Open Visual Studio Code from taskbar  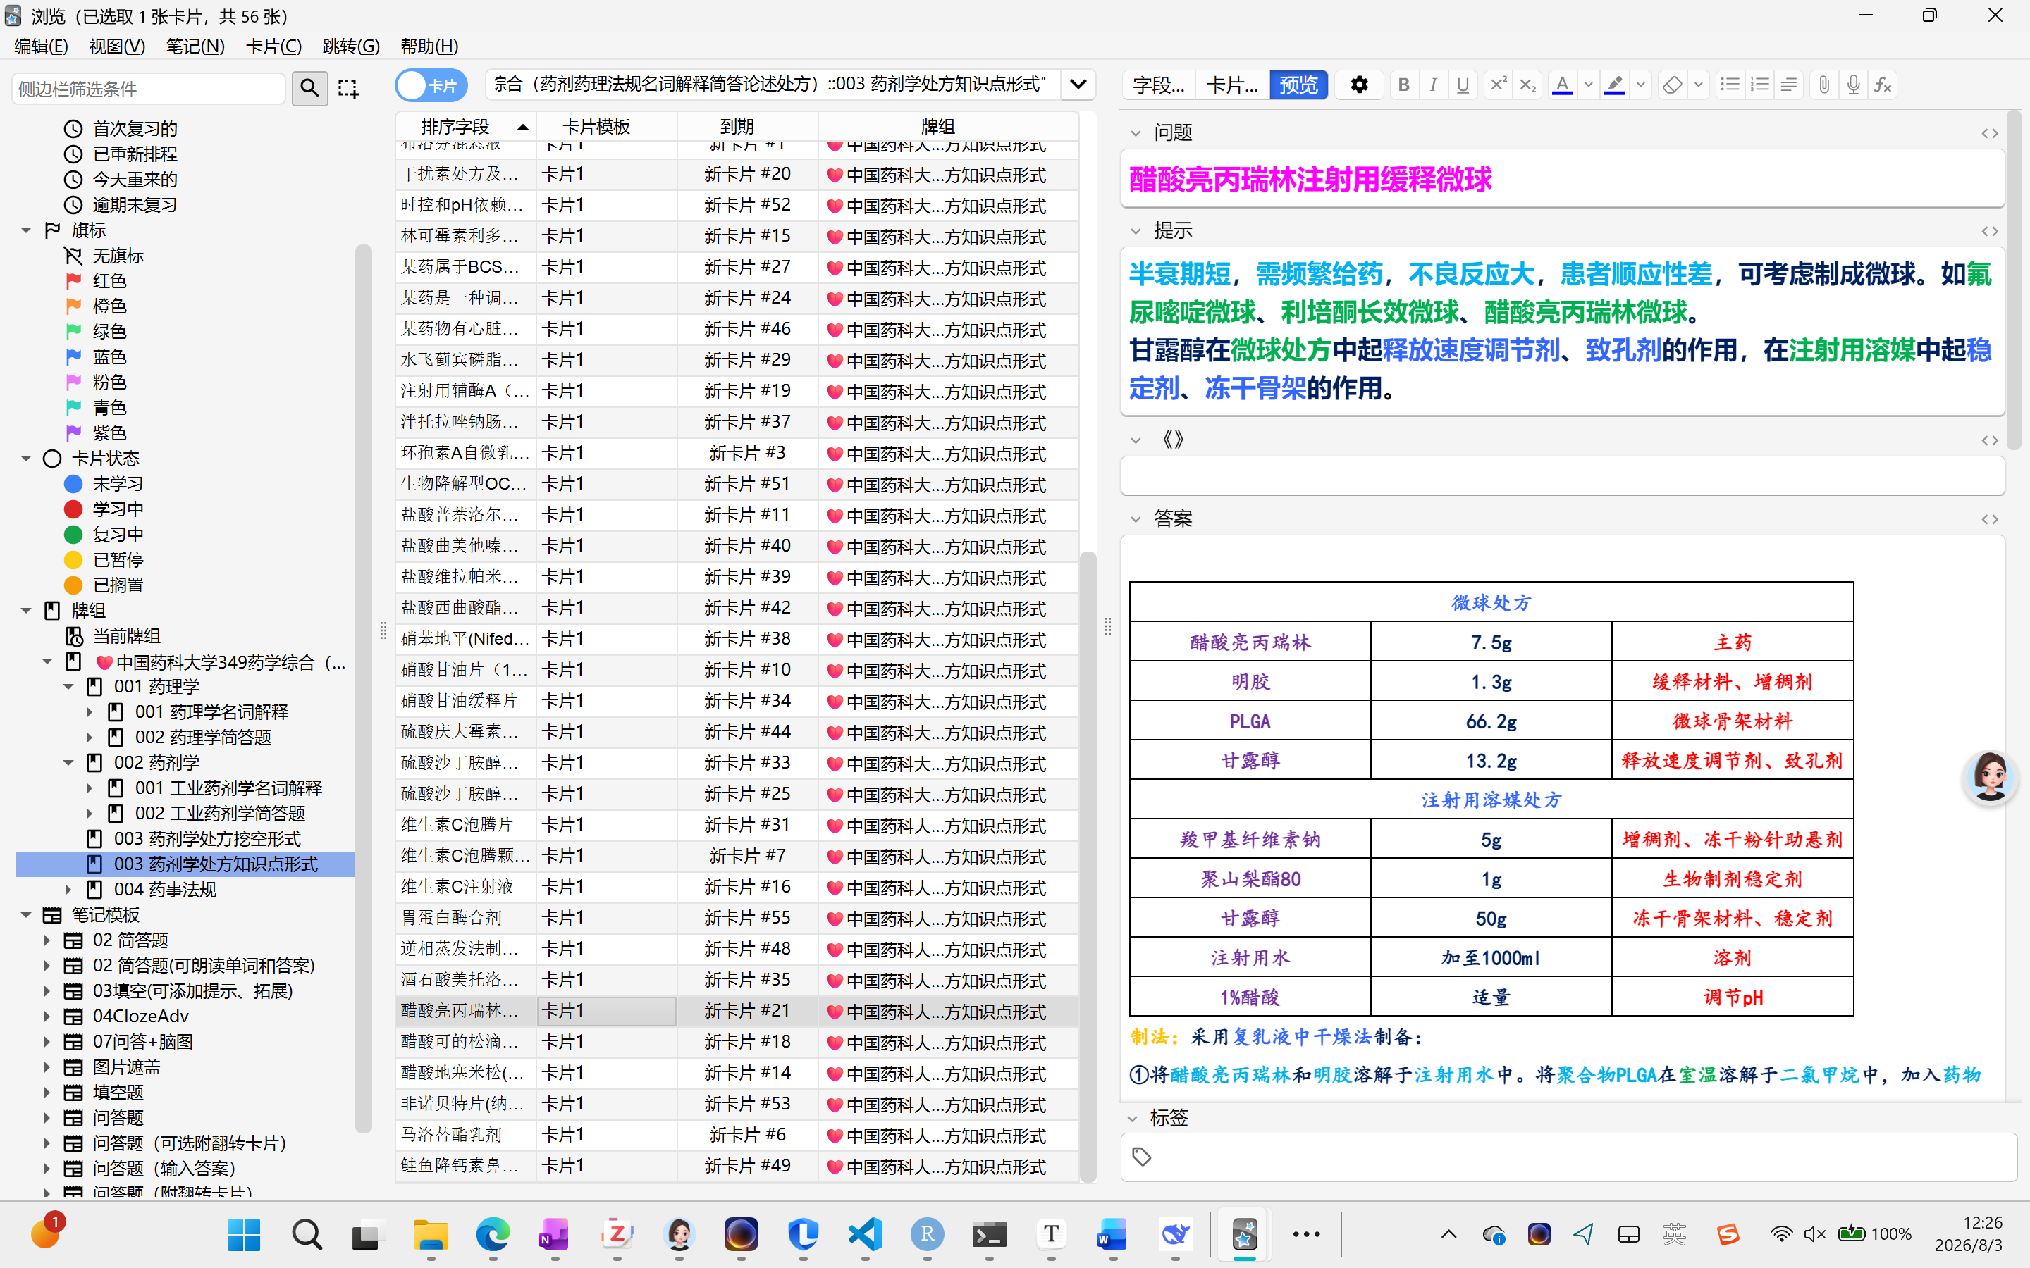coord(865,1234)
